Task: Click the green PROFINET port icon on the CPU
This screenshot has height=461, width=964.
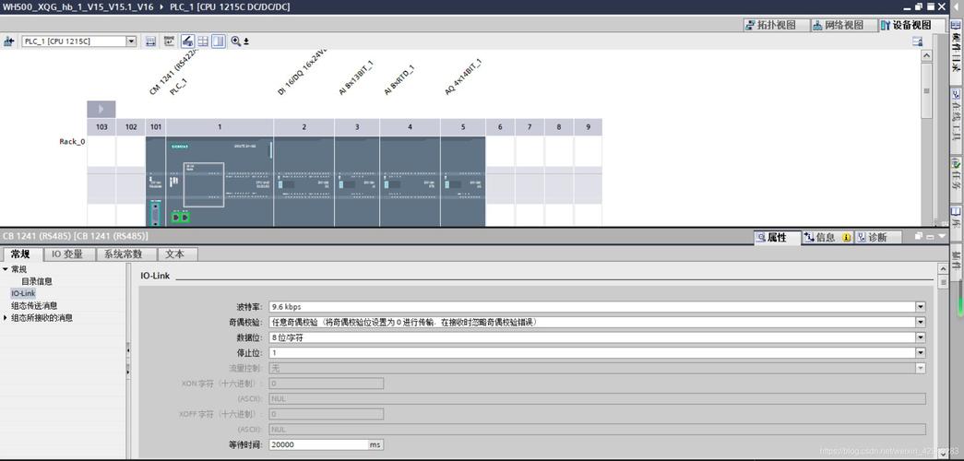Action: 180,217
